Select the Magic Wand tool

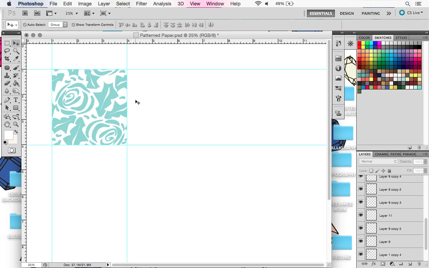click(x=16, y=51)
